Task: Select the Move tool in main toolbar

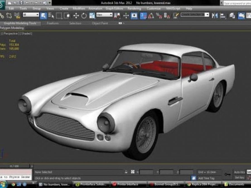Action: click(76, 16)
